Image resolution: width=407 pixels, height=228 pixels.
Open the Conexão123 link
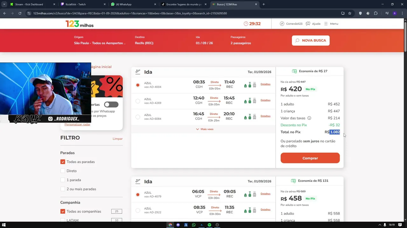pos(291,24)
